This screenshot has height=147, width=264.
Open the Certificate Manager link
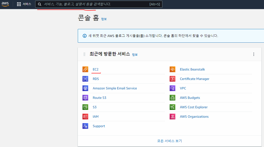[x=195, y=79]
